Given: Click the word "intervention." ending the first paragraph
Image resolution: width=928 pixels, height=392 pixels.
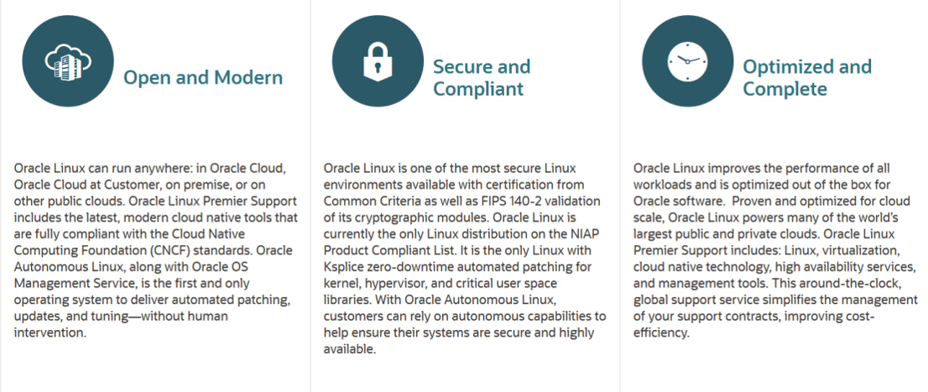Looking at the screenshot, I should coord(49,334).
